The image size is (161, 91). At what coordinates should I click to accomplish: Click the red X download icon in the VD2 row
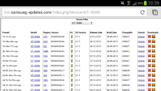(149, 56)
